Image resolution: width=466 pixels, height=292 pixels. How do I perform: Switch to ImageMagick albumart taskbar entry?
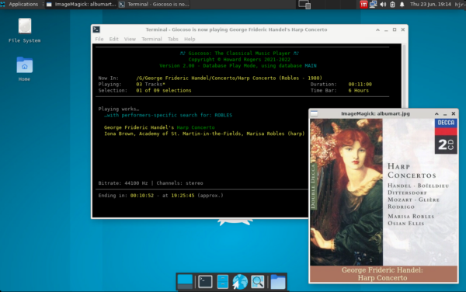81,4
